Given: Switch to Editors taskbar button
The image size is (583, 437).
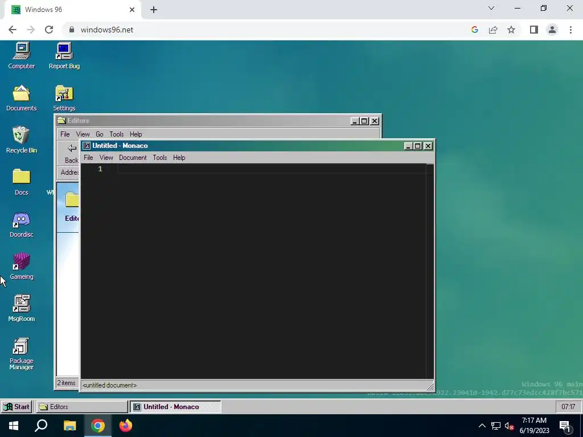Looking at the screenshot, I should click(82, 406).
